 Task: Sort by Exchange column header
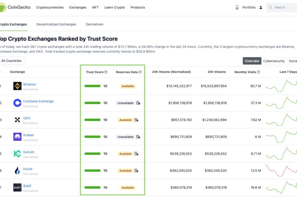coord(17,72)
